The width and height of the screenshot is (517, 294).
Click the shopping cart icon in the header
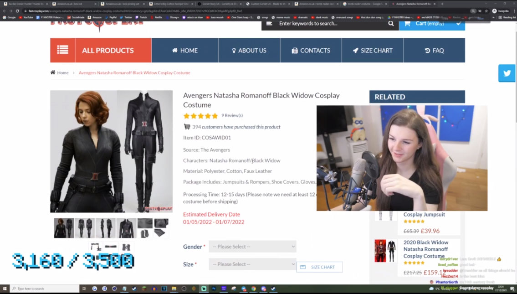[x=407, y=23]
